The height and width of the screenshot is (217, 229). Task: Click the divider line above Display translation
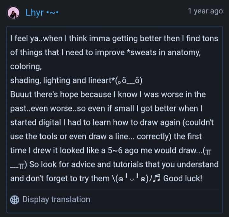tap(115, 189)
